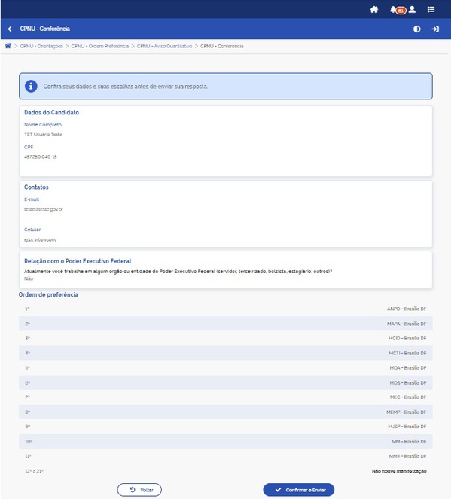Select the MJSP - Brasília DF preference row
This screenshot has width=451, height=499.
pyautogui.click(x=226, y=427)
